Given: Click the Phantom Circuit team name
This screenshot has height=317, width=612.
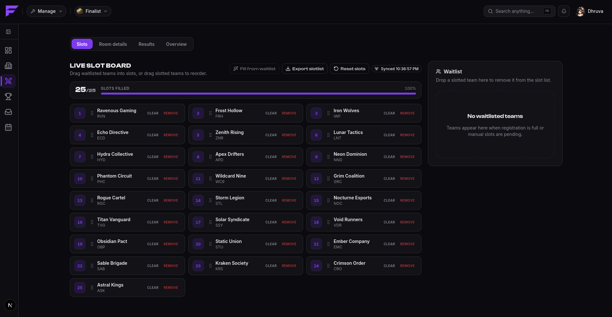Looking at the screenshot, I should (x=115, y=176).
